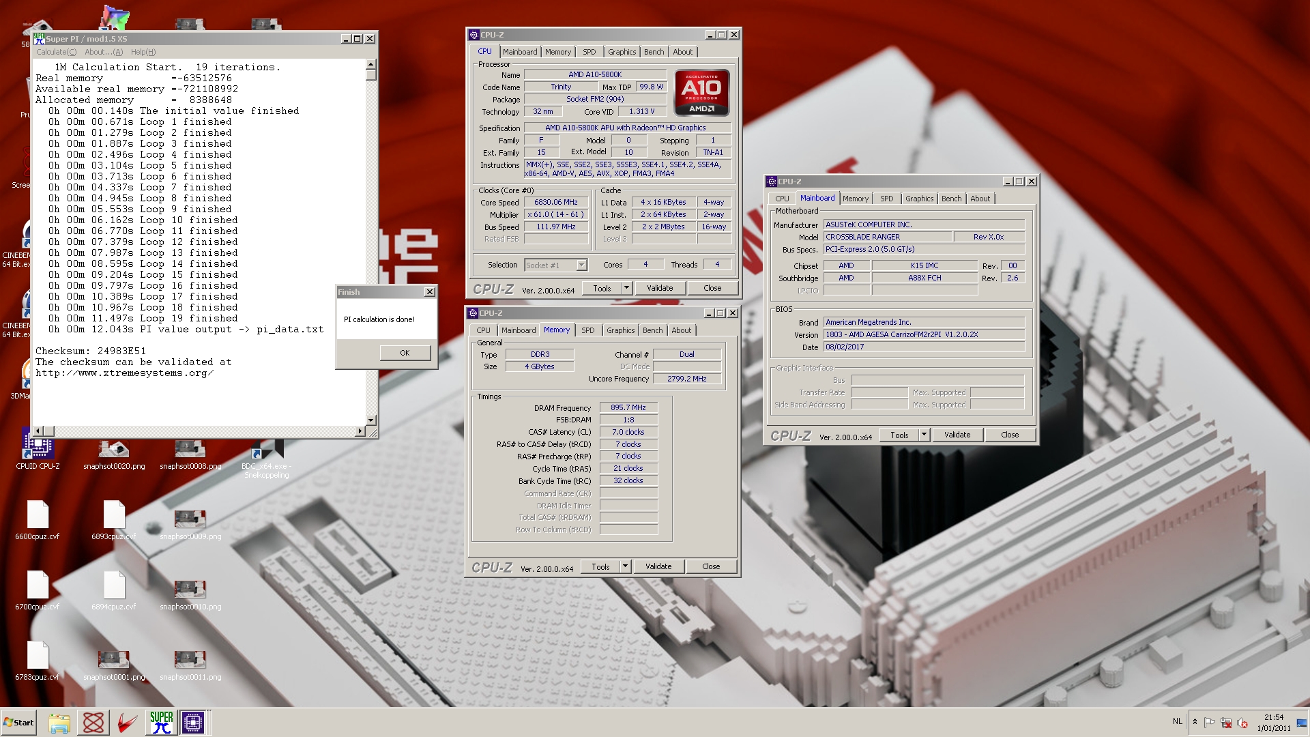The image size is (1310, 737).
Task: Click Super PI horizontal scrollbar right arrow
Action: point(360,431)
